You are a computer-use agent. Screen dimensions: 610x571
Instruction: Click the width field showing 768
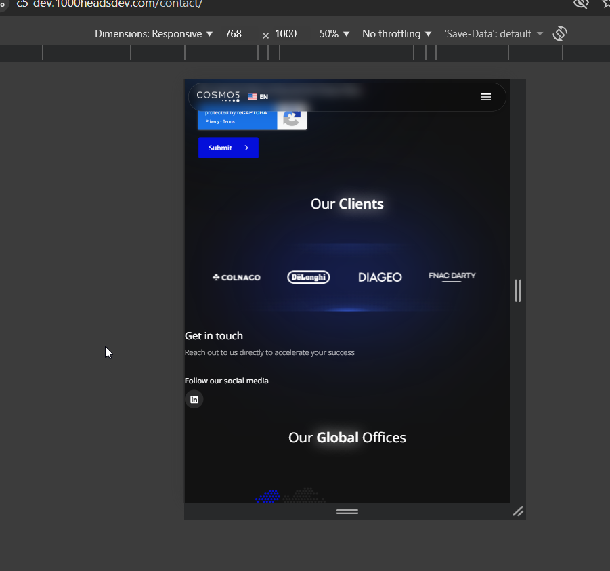(x=234, y=34)
